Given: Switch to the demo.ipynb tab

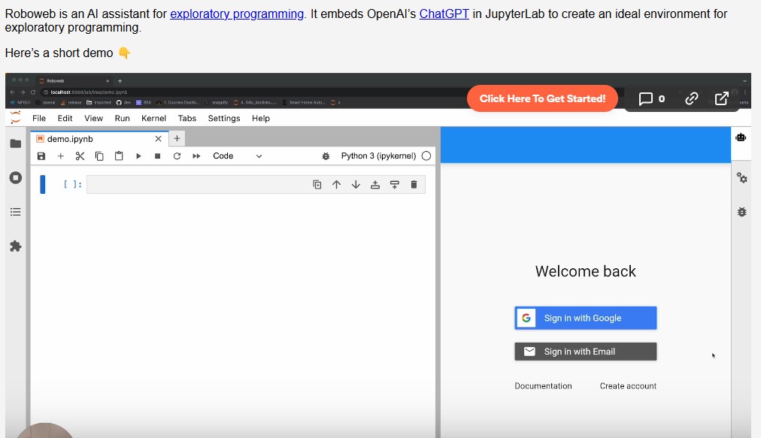Looking at the screenshot, I should [x=70, y=139].
